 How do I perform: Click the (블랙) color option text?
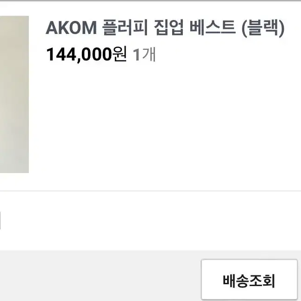coord(263,28)
